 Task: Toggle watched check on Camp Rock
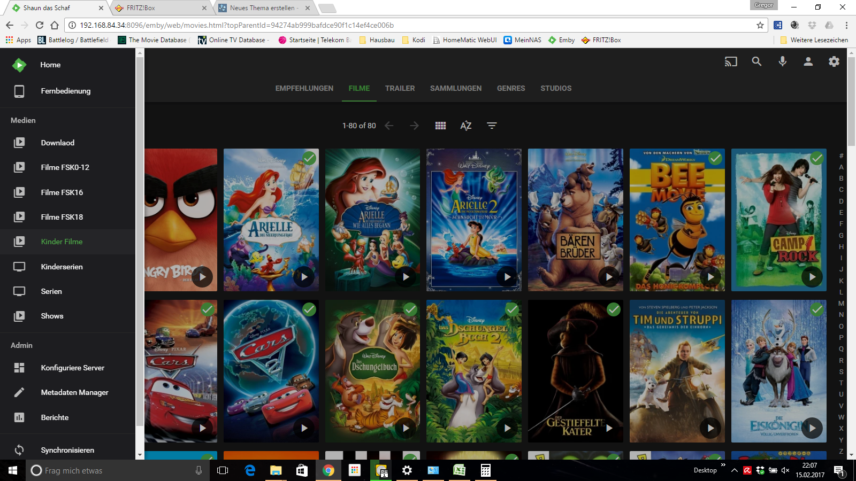[817, 158]
